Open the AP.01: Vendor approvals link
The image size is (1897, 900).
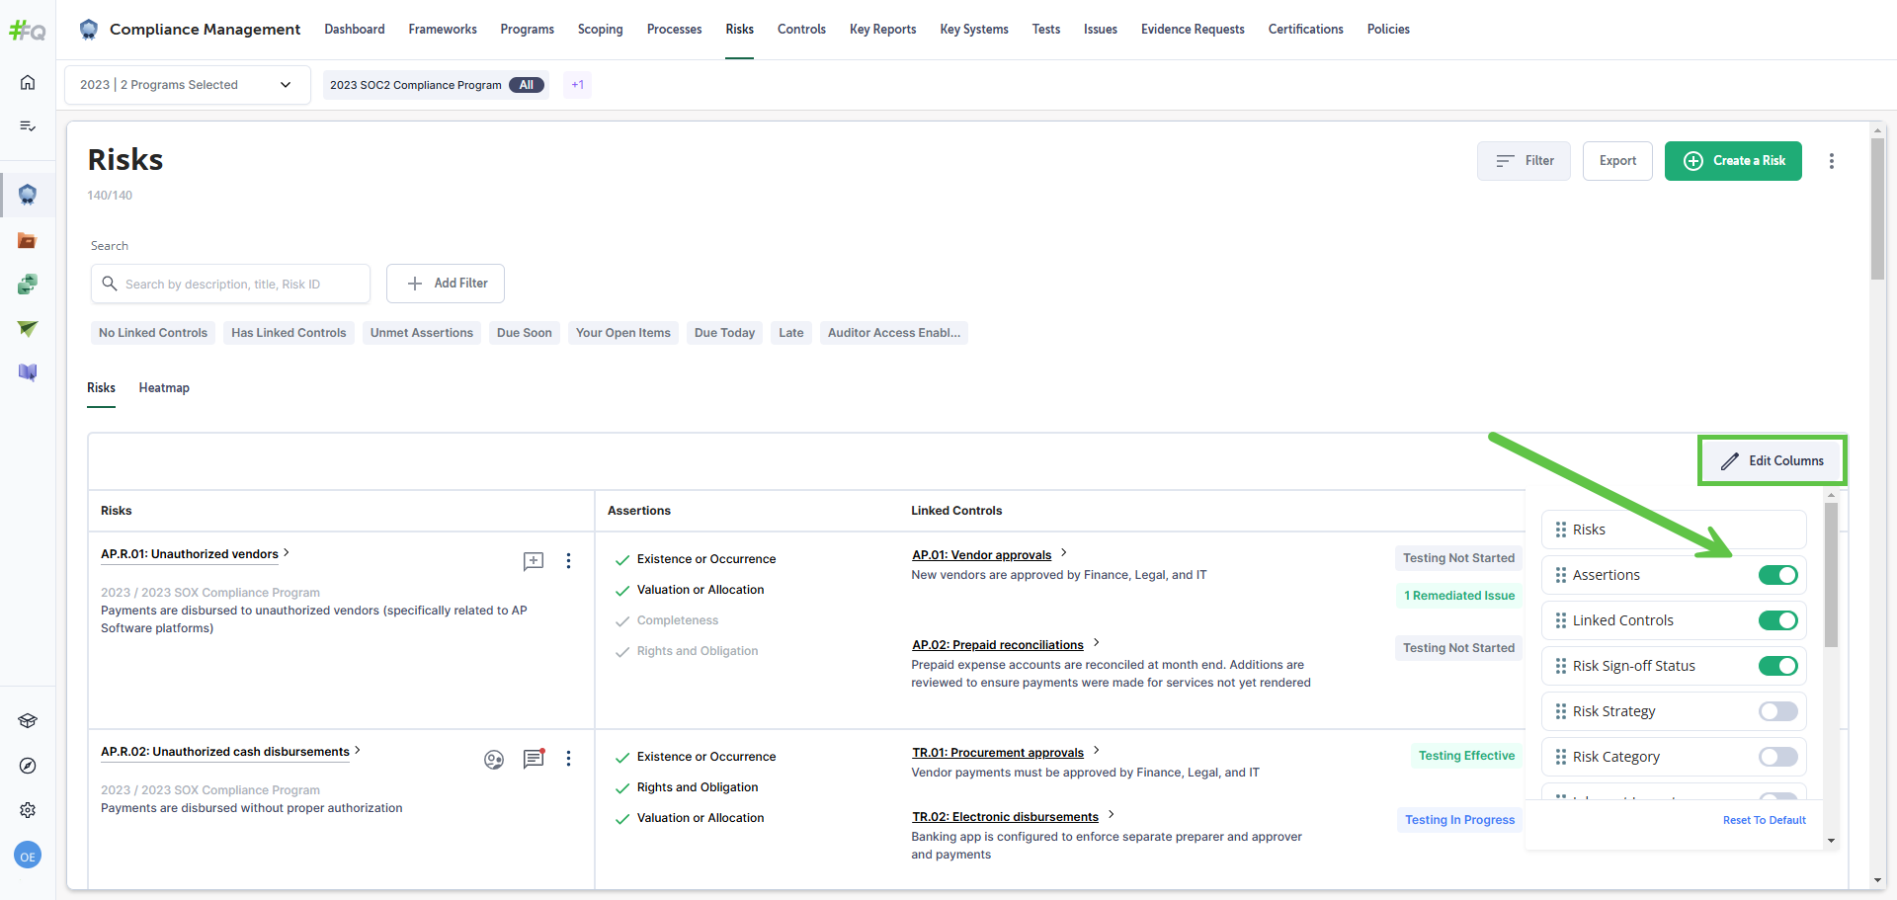coord(981,555)
